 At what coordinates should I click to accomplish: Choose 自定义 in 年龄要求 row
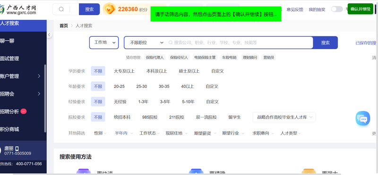pyautogui.click(x=212, y=86)
